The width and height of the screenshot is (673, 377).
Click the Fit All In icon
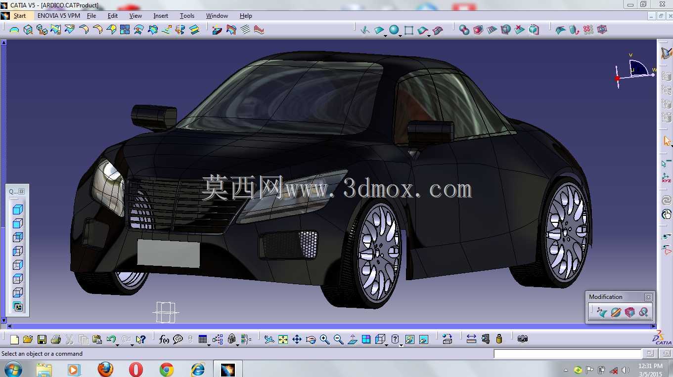[283, 339]
